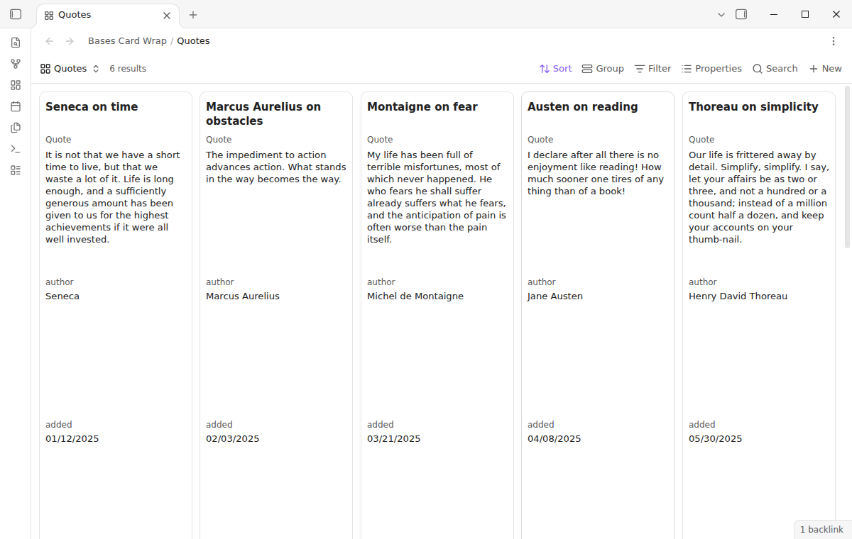The image size is (852, 539).
Task: Open bases list icon in ribbon
Action: tap(16, 170)
